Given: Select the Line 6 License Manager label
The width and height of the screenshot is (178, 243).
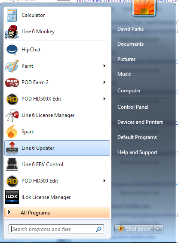Looking at the screenshot, I should click(48, 115).
